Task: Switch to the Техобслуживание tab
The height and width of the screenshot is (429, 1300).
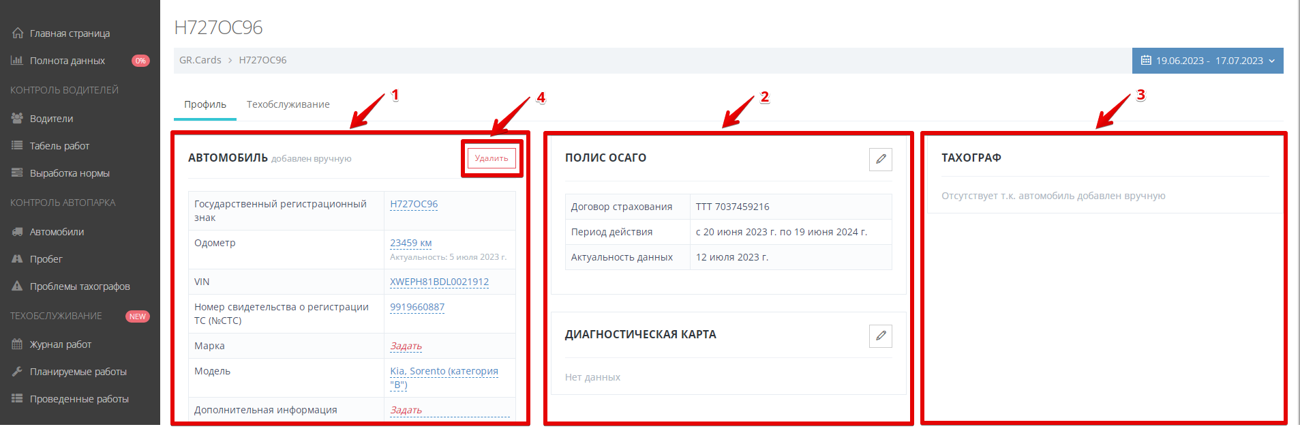Action: pyautogui.click(x=288, y=104)
